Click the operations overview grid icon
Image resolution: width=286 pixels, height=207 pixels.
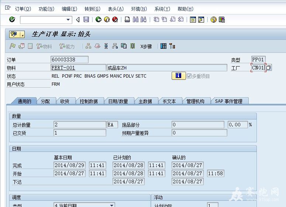click(163, 46)
